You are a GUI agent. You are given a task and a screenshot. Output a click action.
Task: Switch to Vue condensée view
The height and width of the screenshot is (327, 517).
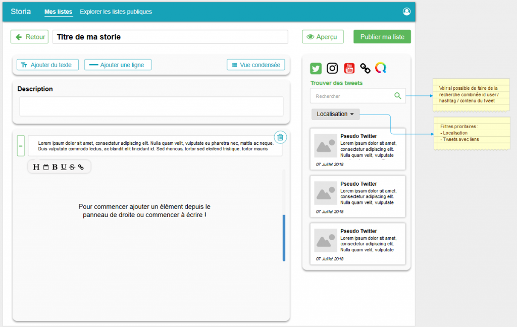pyautogui.click(x=256, y=65)
